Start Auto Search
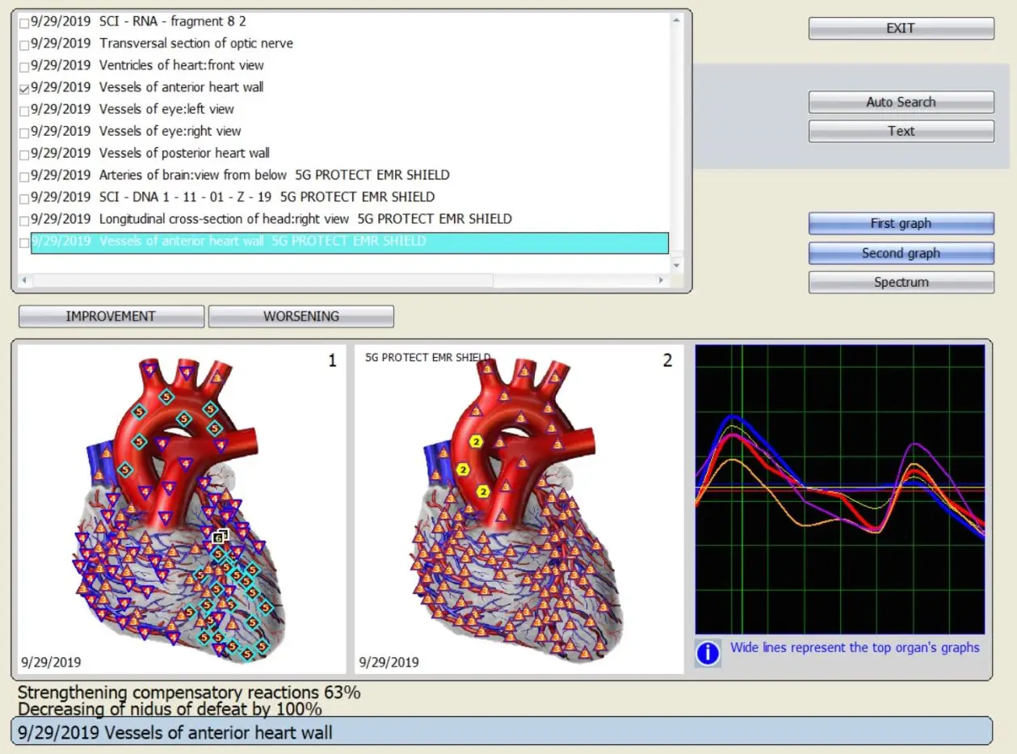1017x754 pixels. coord(901,102)
